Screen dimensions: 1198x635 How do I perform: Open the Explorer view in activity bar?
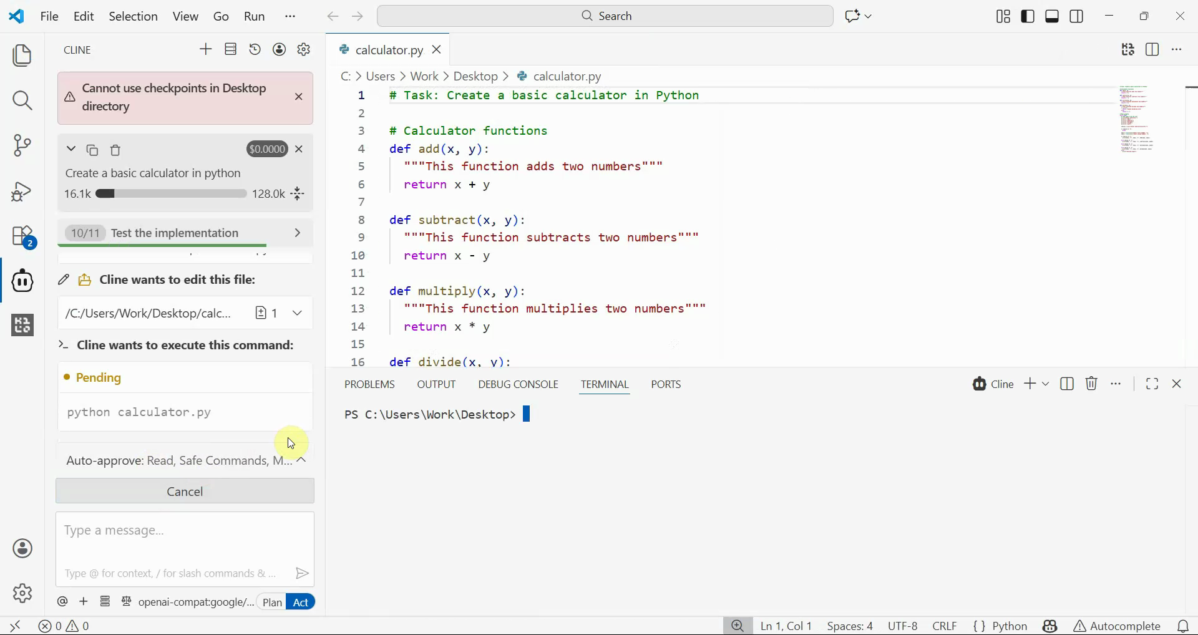22,56
